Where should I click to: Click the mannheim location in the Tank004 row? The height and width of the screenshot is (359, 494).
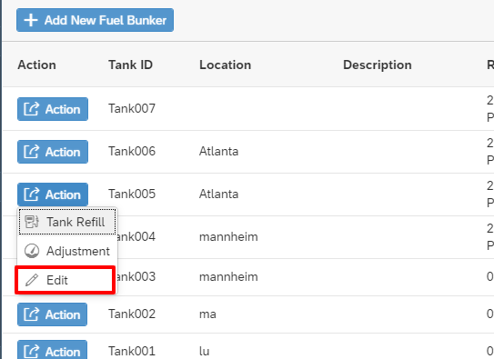[228, 236]
